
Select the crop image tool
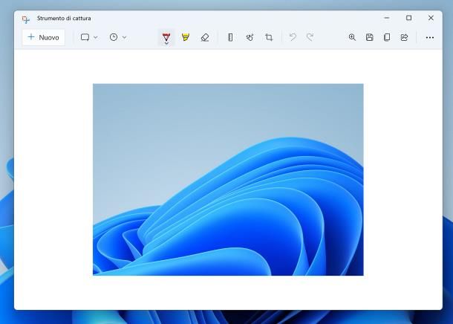point(269,37)
